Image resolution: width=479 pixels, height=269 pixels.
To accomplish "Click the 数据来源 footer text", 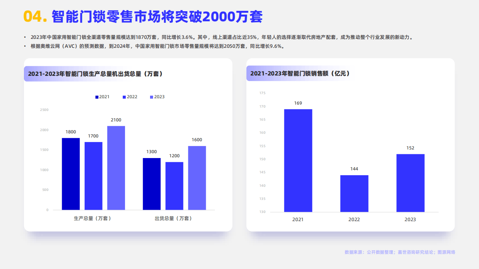I will coord(400,252).
